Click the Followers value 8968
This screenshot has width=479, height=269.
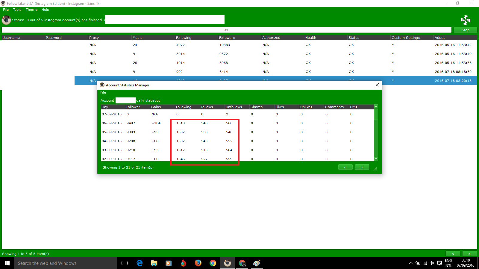point(223,63)
